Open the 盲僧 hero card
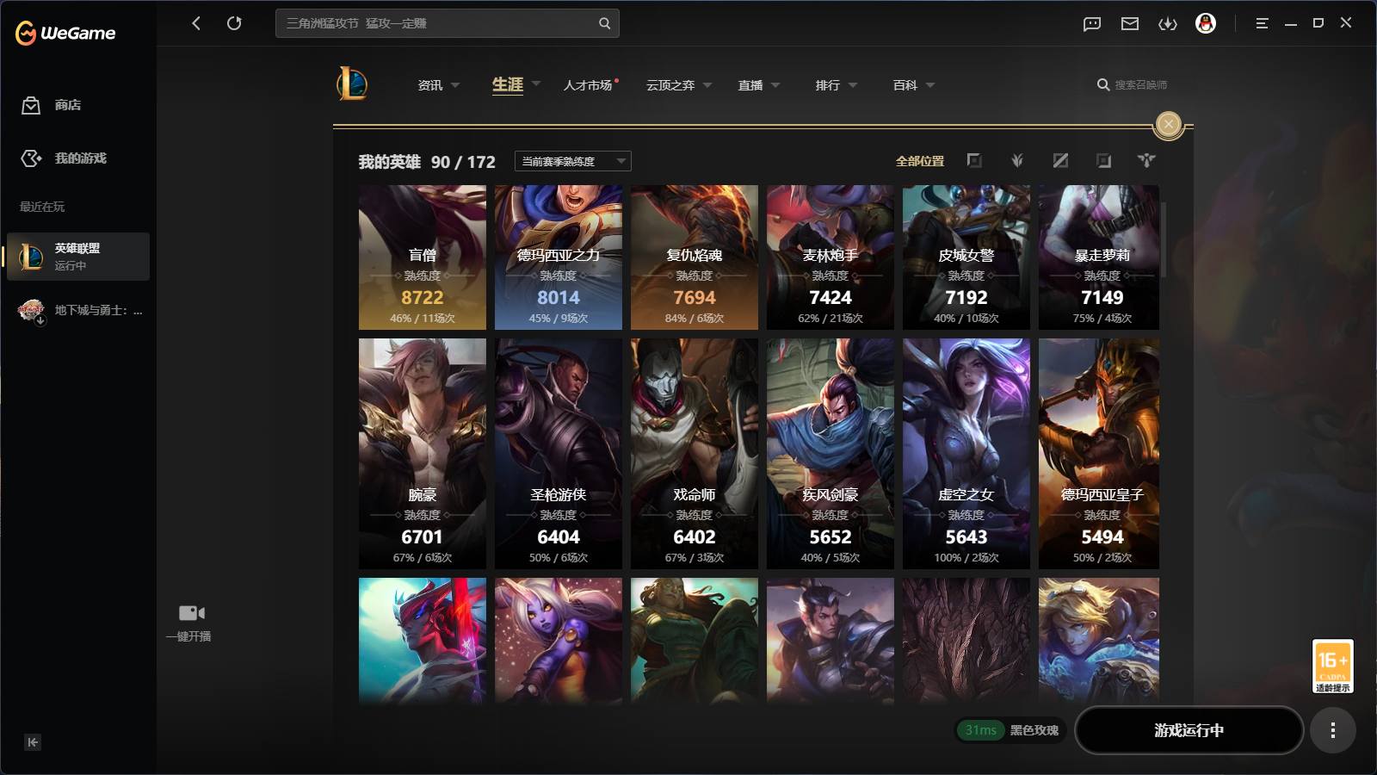 pyautogui.click(x=423, y=257)
